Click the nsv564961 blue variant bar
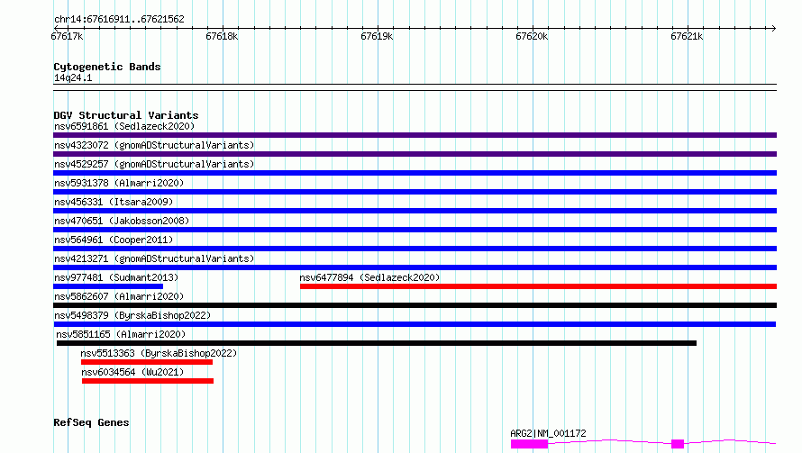Viewport: 802px width, 453px height. [415, 249]
